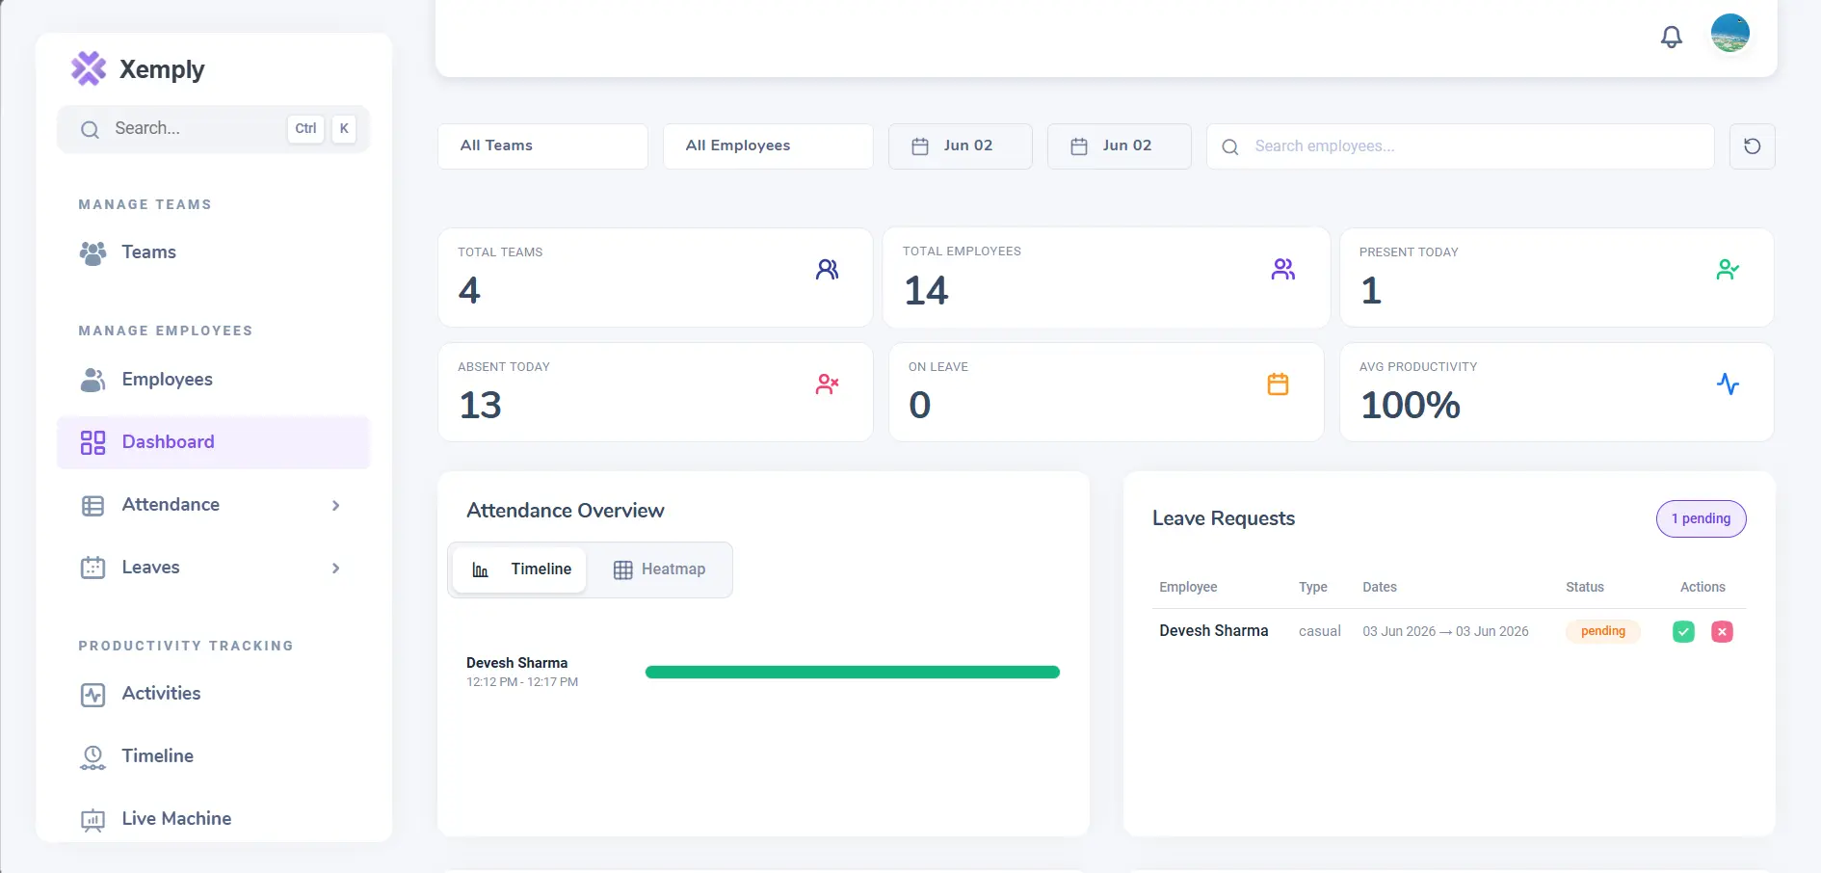
Task: Click the Total Teams value 4
Action: [469, 291]
